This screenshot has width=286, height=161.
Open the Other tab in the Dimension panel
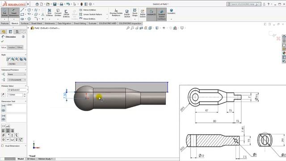click(x=20, y=47)
